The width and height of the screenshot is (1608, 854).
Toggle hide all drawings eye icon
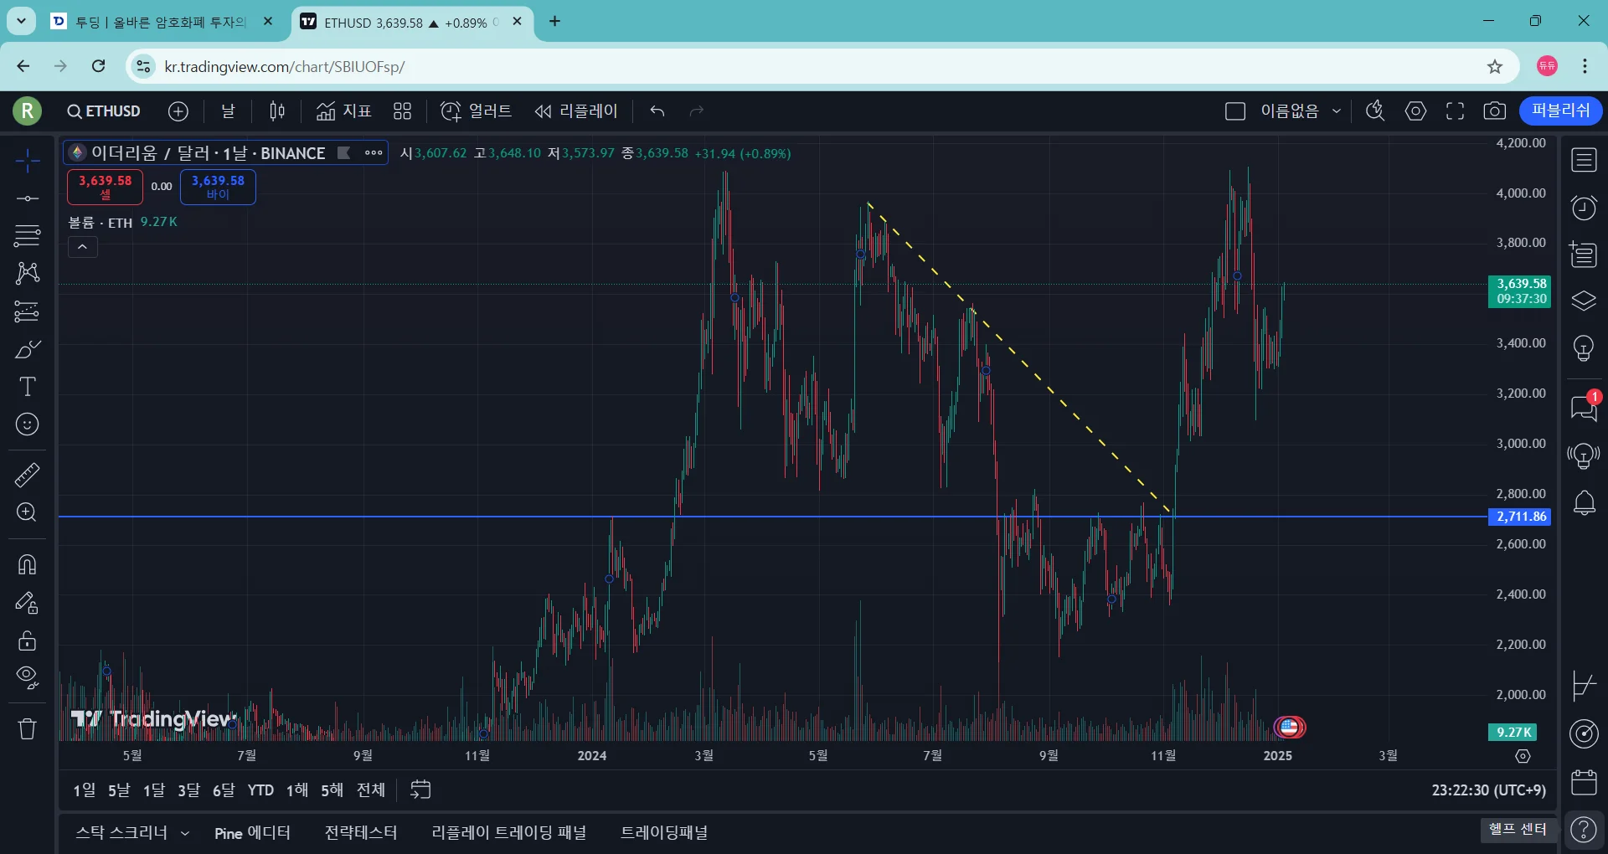27,678
